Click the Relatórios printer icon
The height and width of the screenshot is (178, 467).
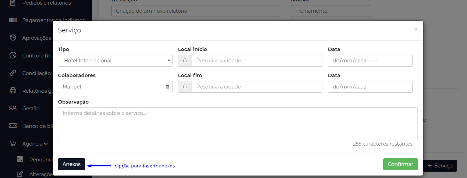13,91
